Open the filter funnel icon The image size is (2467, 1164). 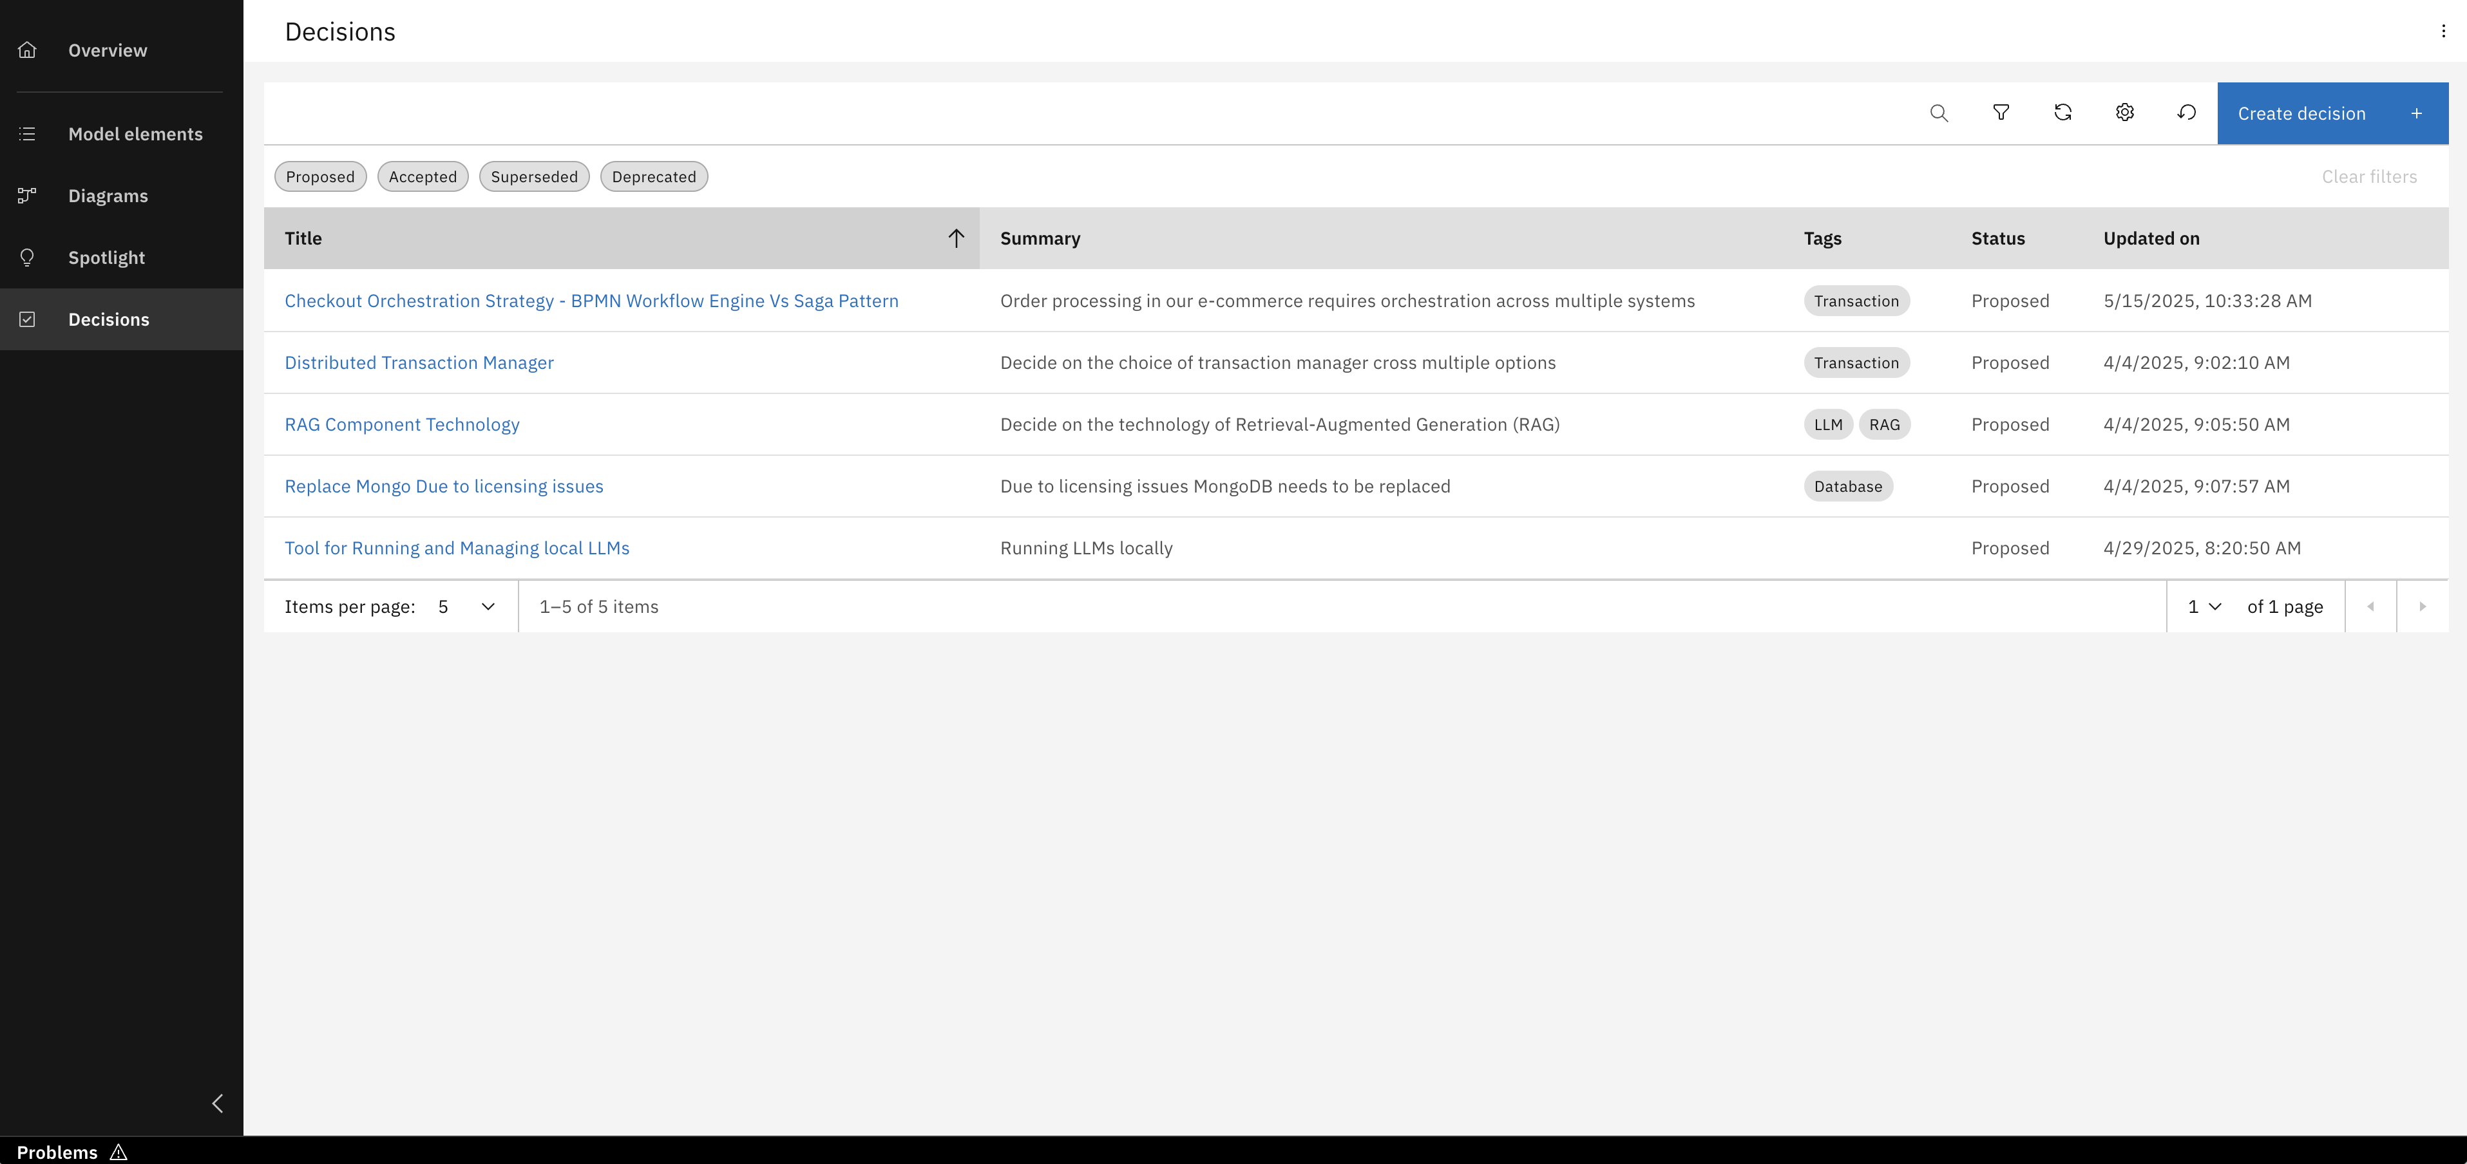(2001, 113)
